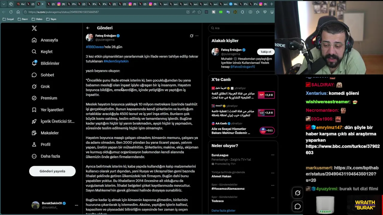Click the floating chat bubble button

tap(298, 207)
